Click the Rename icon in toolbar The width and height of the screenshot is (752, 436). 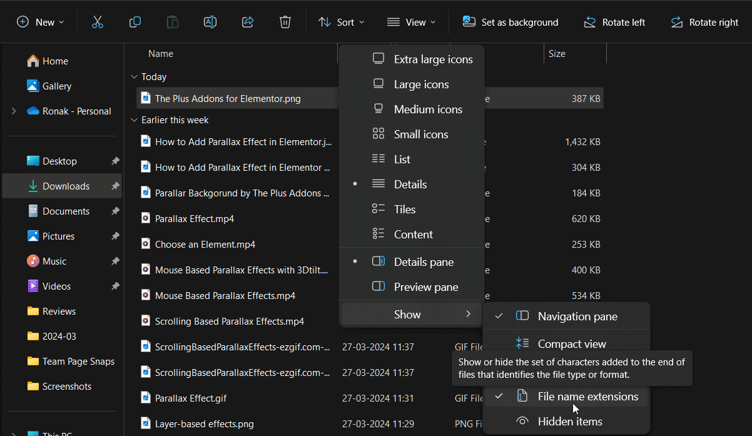tap(210, 22)
